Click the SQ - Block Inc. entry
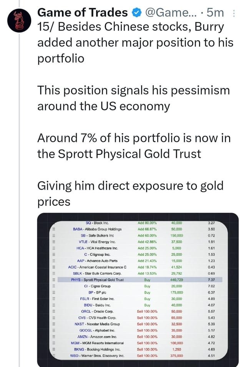Image resolution: width=246 pixels, height=367 pixels. pos(97,223)
